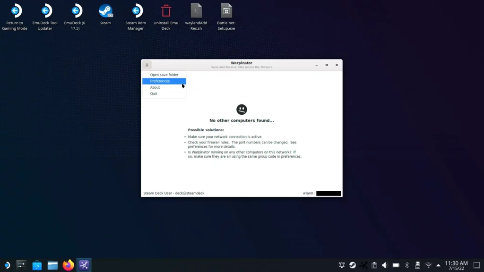This screenshot has width=484, height=272.
Task: Switch to Warpinator taskbar entry
Action: click(x=84, y=265)
